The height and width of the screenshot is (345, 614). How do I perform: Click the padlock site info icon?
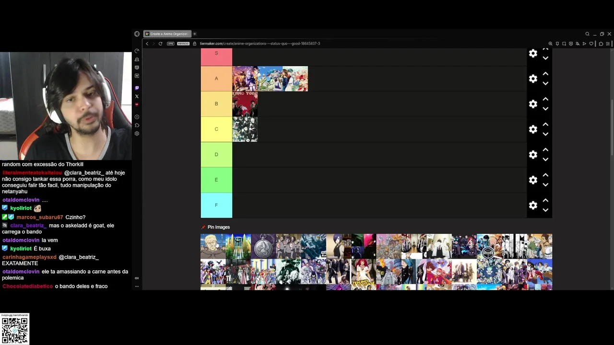(195, 44)
